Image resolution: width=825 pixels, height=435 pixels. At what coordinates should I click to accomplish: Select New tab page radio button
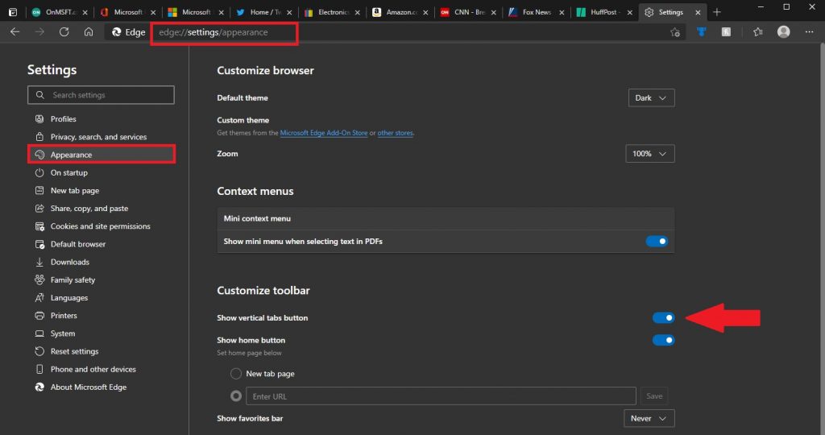coord(236,374)
